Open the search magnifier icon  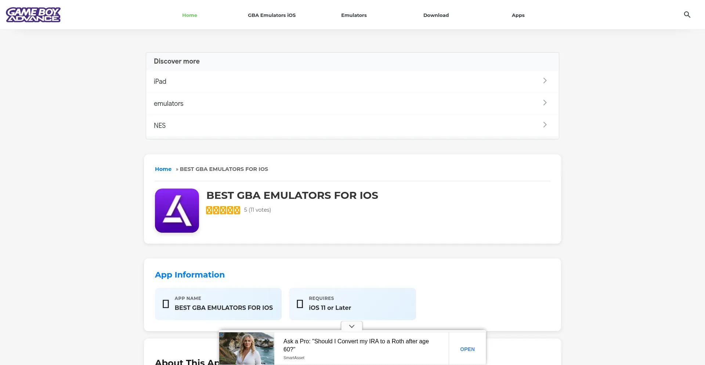687,15
